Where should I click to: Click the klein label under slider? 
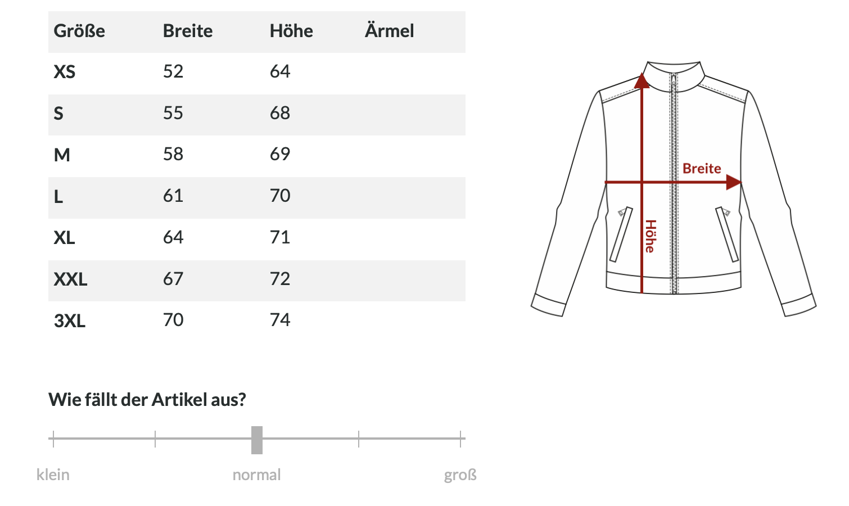[x=53, y=475]
